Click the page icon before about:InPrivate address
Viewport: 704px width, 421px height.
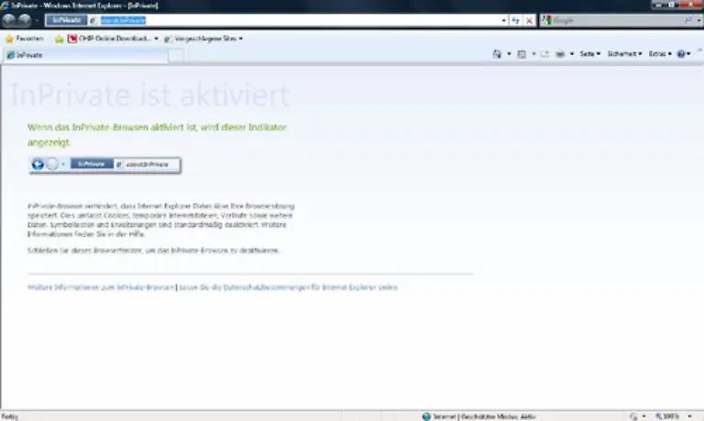pyautogui.click(x=93, y=21)
